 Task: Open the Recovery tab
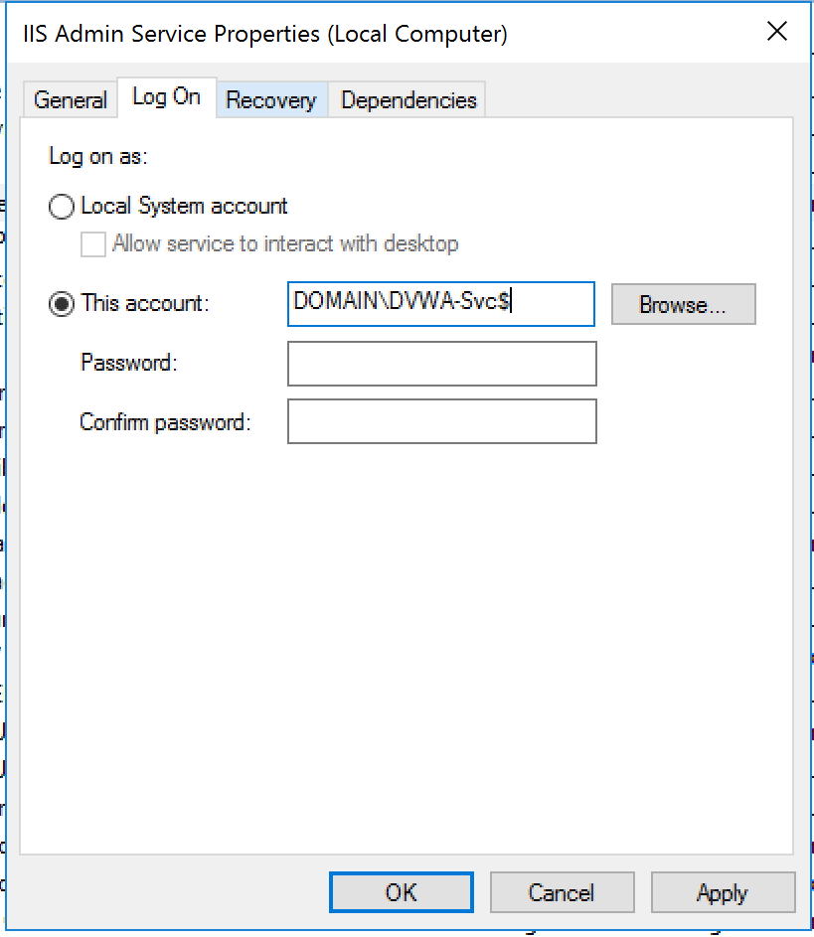coord(271,99)
